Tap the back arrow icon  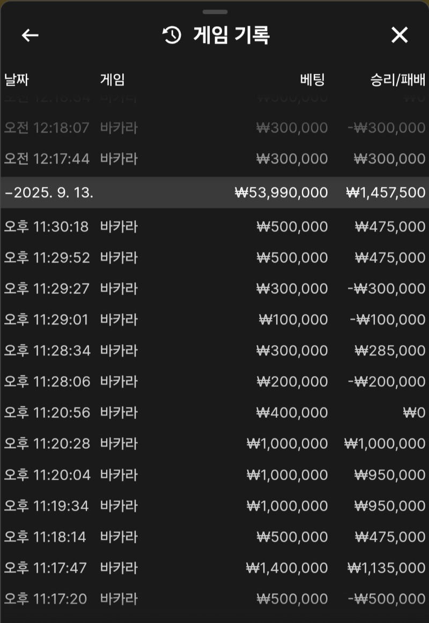30,35
